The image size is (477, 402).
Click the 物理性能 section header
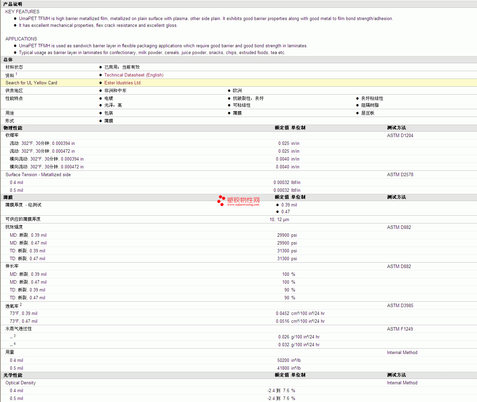tap(13, 128)
